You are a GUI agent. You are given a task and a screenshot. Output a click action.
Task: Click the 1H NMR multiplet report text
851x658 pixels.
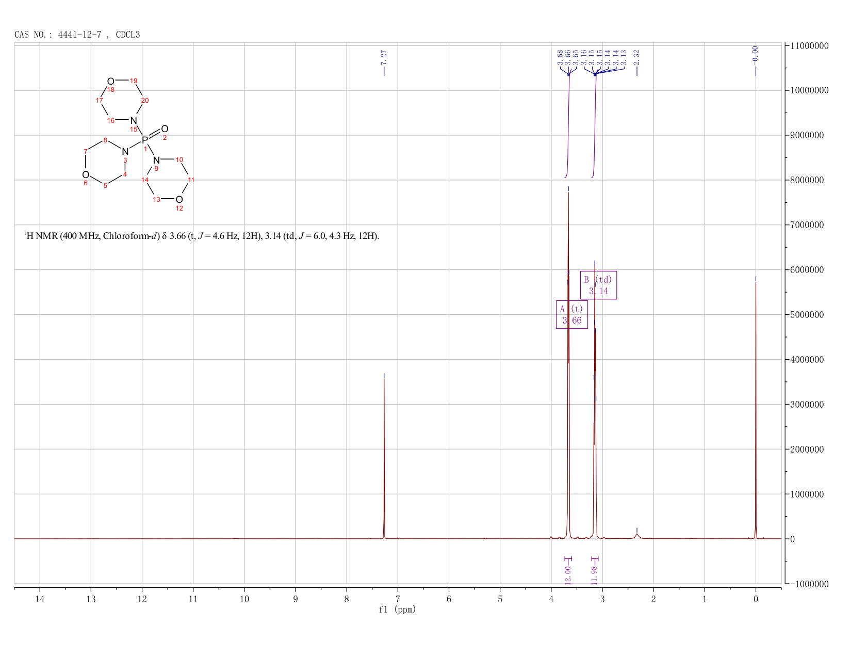click(202, 236)
